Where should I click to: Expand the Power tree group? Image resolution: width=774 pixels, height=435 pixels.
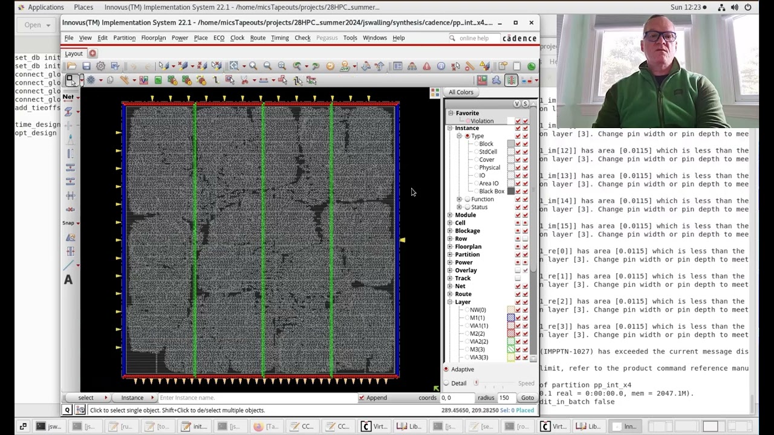(450, 262)
